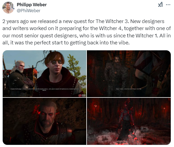Open the @PhiWeber handle link
Image resolution: width=174 pixels, height=147 pixels.
28,11
